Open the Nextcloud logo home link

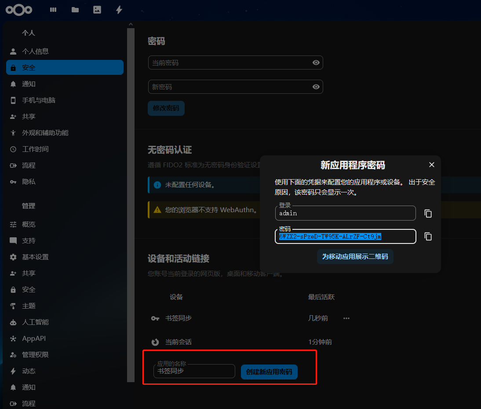pyautogui.click(x=19, y=10)
